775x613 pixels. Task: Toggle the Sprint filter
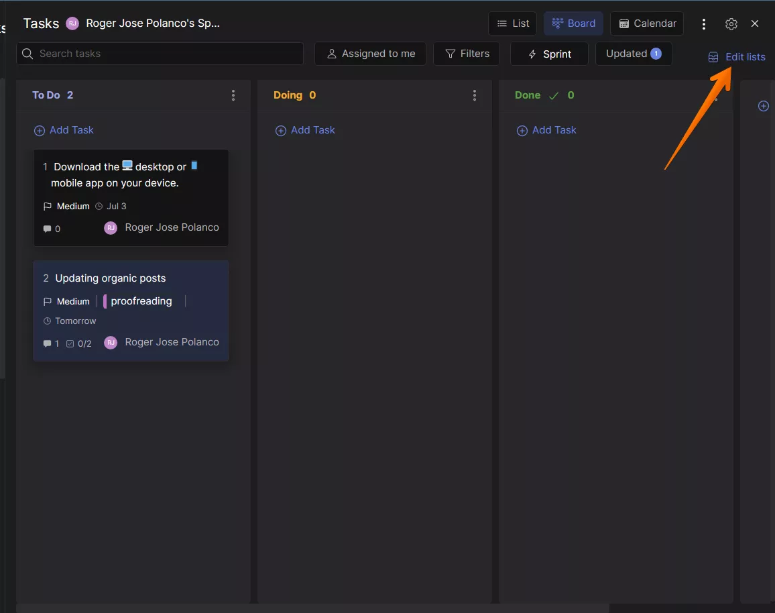click(x=549, y=54)
